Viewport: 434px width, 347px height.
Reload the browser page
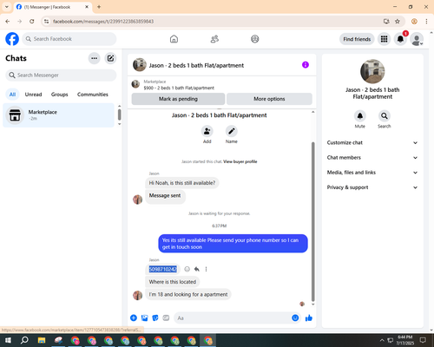point(32,22)
